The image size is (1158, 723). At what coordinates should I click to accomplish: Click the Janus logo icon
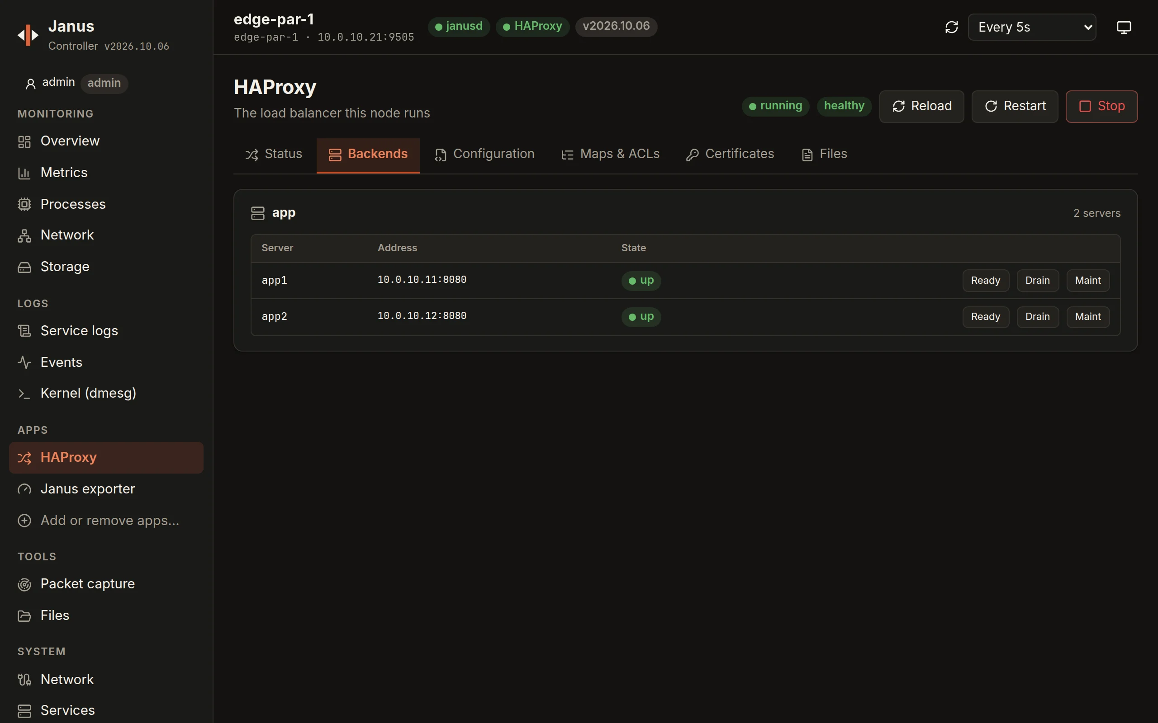(28, 35)
